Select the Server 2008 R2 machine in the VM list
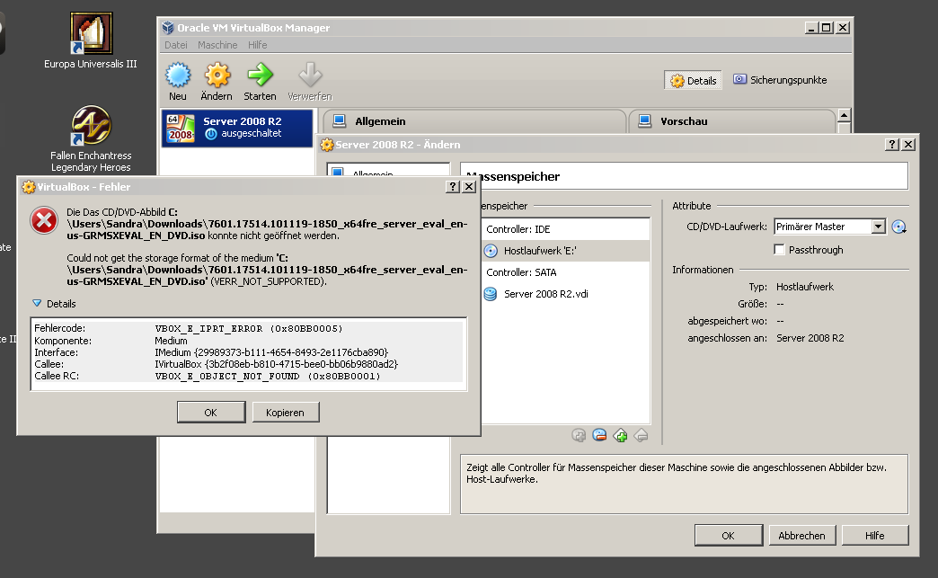938x578 pixels. point(237,128)
